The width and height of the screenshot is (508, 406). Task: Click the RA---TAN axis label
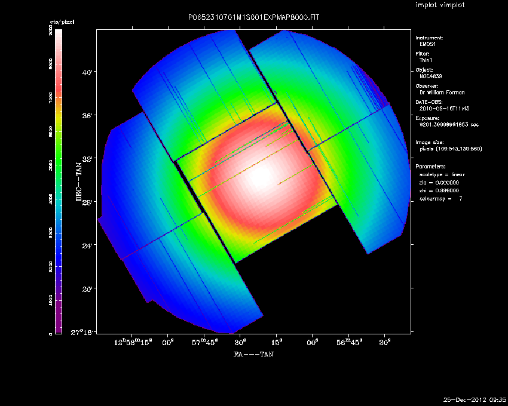tap(253, 354)
